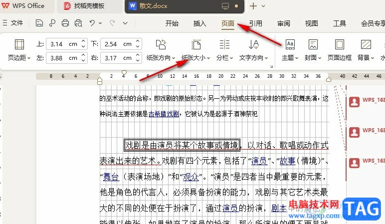This screenshot has height=224, width=385.
Task: Switch to the Review (审阅) tab
Action: coord(284,23)
